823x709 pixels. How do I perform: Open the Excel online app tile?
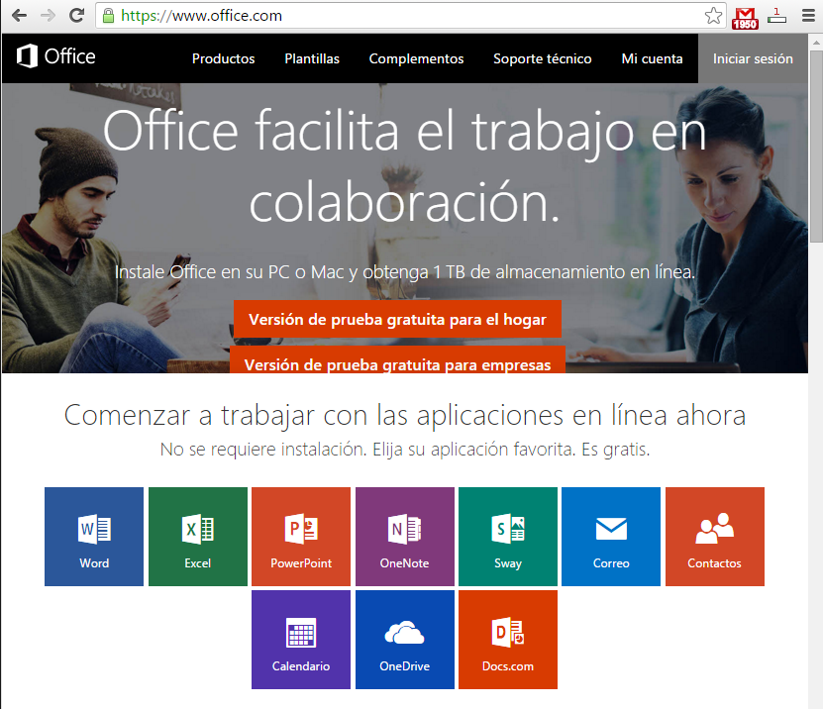(198, 537)
